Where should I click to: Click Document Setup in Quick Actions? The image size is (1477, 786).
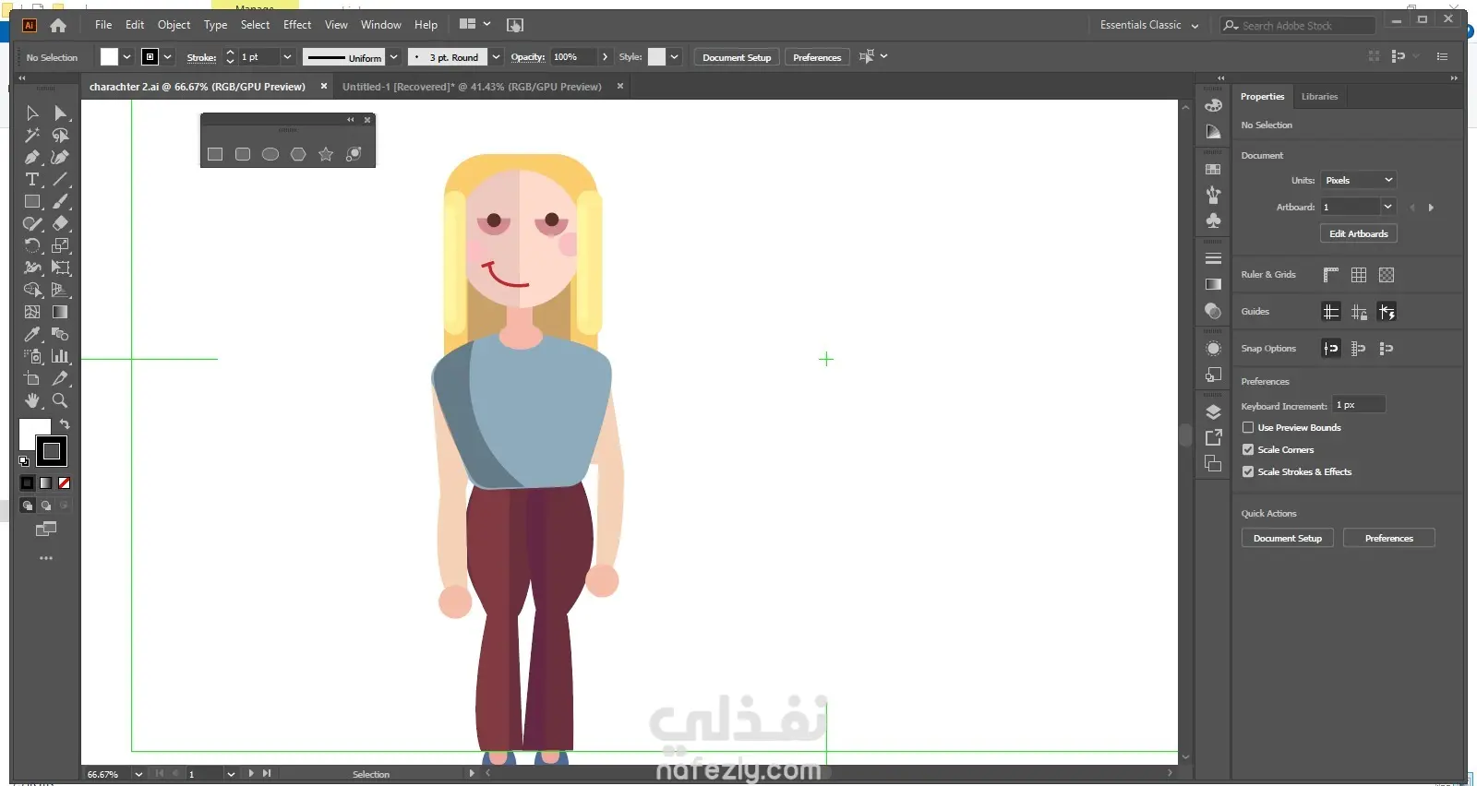(x=1287, y=539)
